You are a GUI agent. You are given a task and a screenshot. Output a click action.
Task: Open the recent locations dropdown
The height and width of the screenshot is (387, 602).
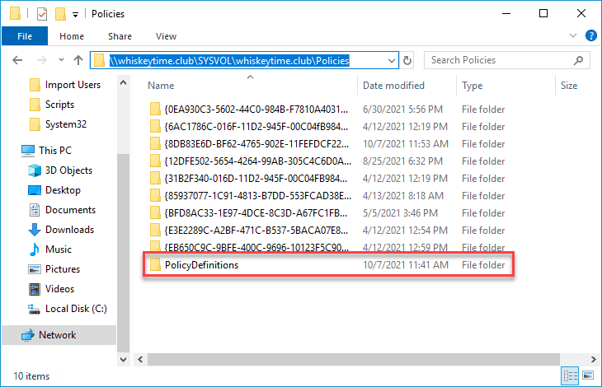point(61,60)
